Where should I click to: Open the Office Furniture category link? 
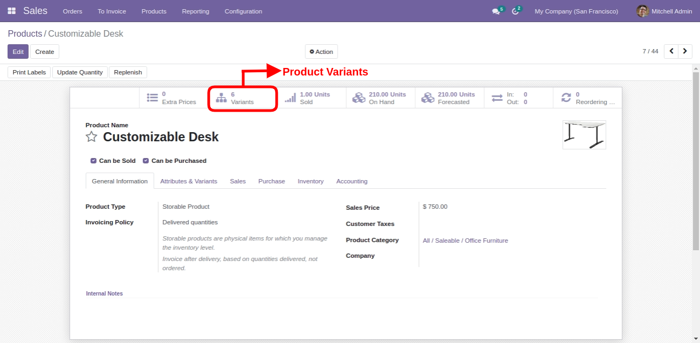[465, 241]
